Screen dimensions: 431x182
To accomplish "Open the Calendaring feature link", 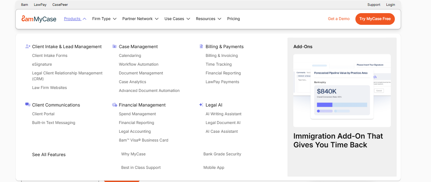I will (130, 55).
